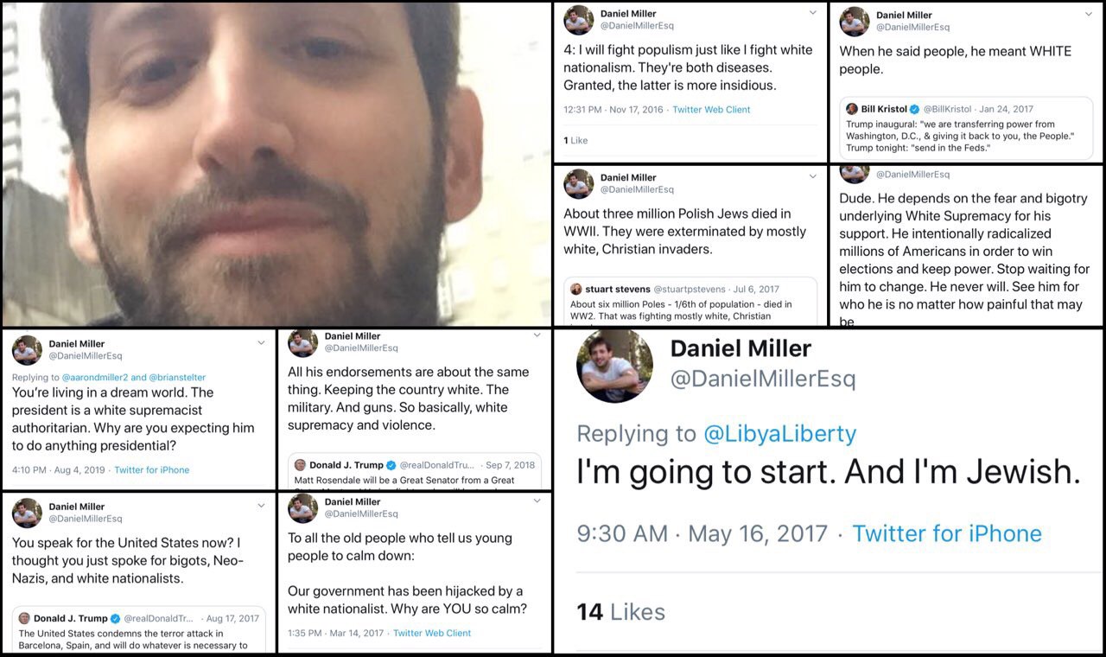Click Trump's avatar in the Barcelona quoted tweet
The height and width of the screenshot is (657, 1106).
pyautogui.click(x=24, y=618)
